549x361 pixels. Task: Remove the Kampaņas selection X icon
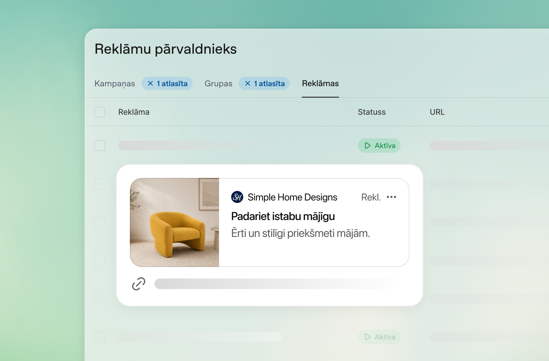coord(151,84)
